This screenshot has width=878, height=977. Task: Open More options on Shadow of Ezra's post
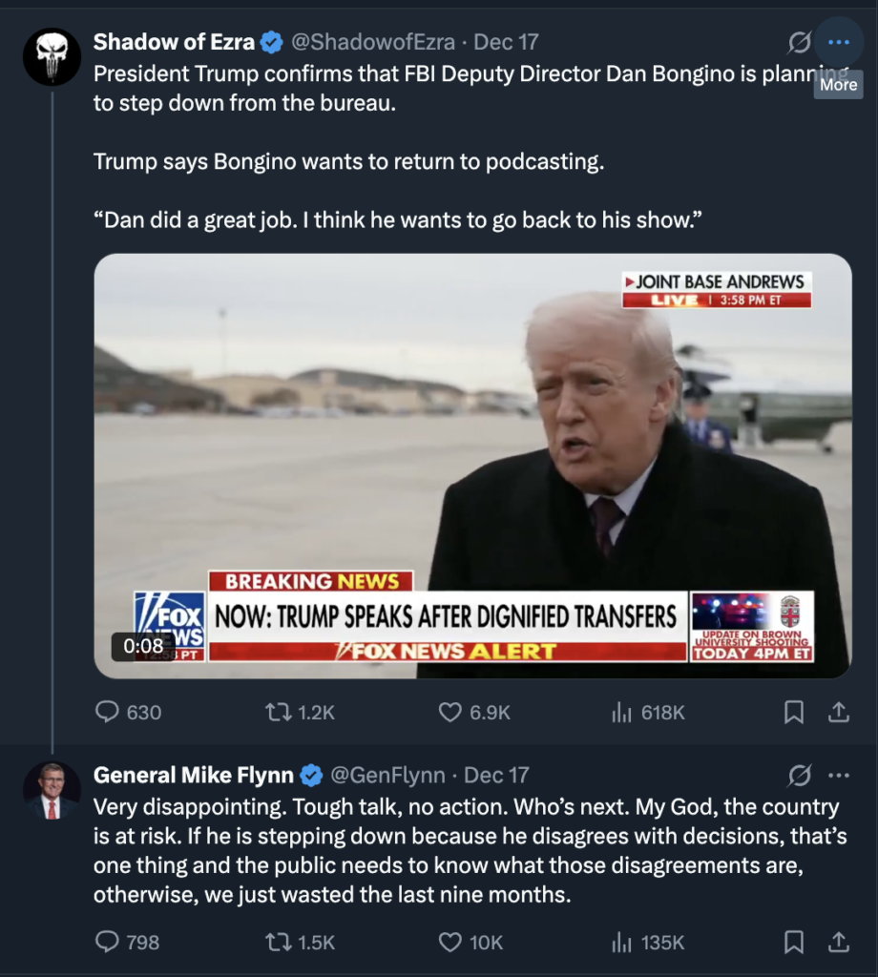pos(838,43)
